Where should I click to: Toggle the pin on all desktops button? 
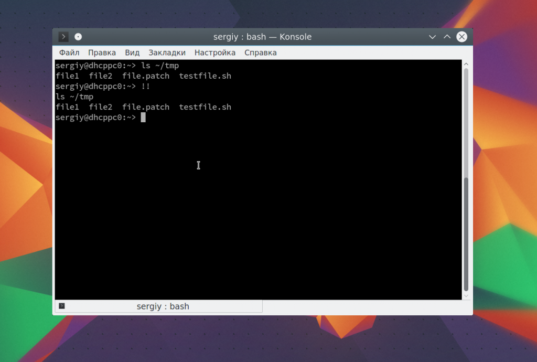(x=78, y=37)
